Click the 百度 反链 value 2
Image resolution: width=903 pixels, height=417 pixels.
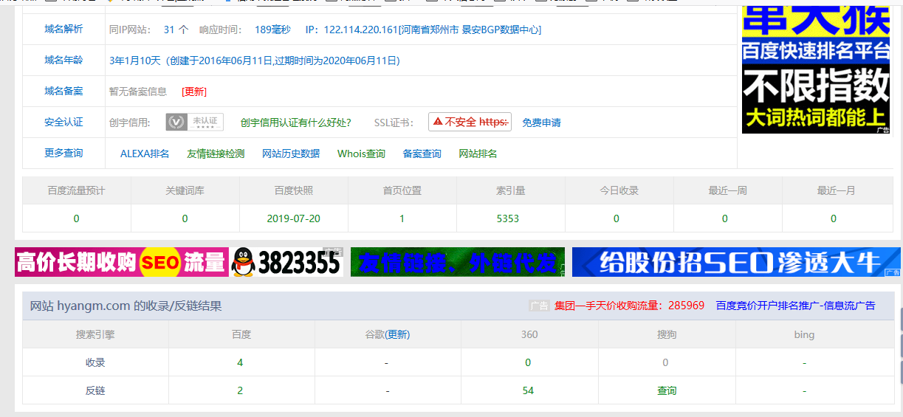tap(240, 390)
